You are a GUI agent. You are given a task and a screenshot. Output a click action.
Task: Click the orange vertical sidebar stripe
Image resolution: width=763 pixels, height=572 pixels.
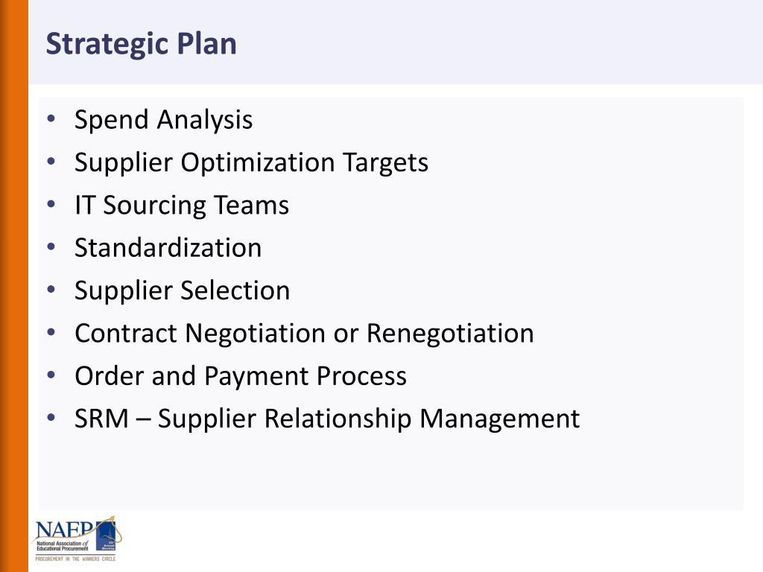(14, 286)
